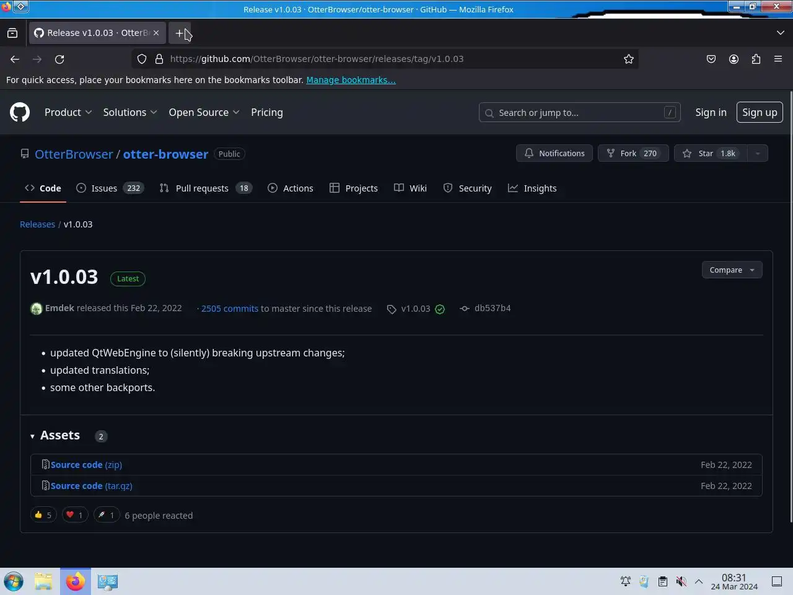Open the Issues tab
793x595 pixels.
pos(110,188)
